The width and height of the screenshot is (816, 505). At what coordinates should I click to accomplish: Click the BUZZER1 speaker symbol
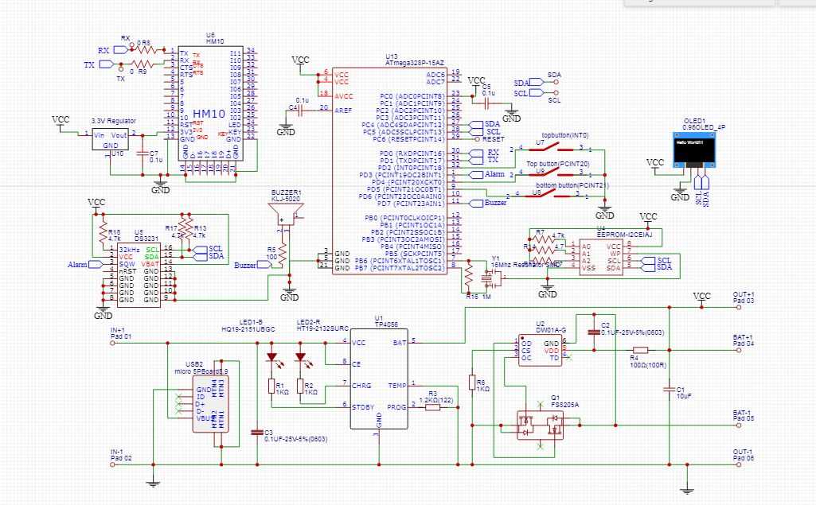[285, 214]
